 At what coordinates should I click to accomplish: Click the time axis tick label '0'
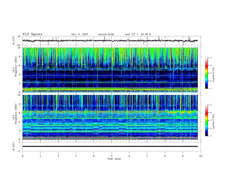tap(23, 156)
